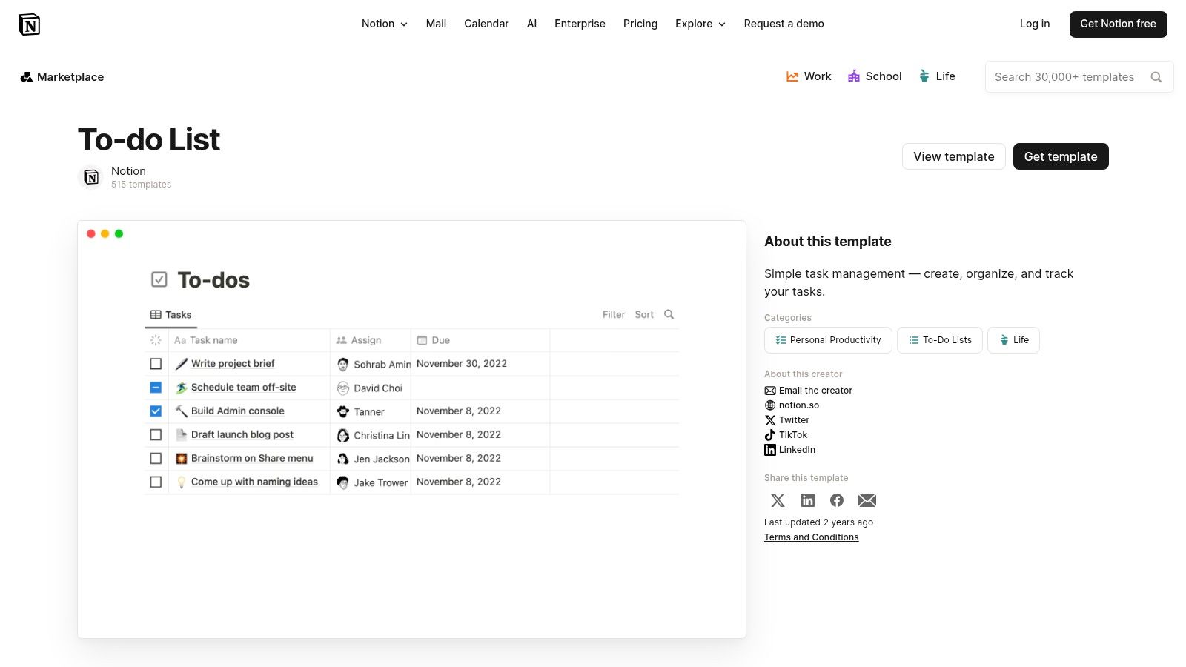
Task: Open the creator's LinkedIn link
Action: [790, 450]
